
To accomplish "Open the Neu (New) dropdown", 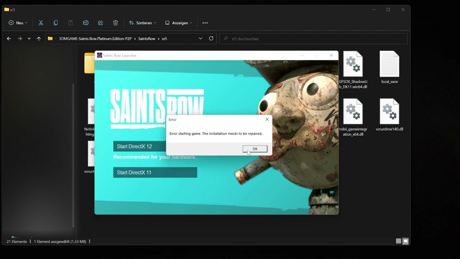I will tap(18, 23).
